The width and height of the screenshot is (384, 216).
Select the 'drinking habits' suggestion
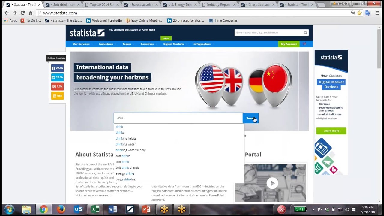(x=179, y=138)
